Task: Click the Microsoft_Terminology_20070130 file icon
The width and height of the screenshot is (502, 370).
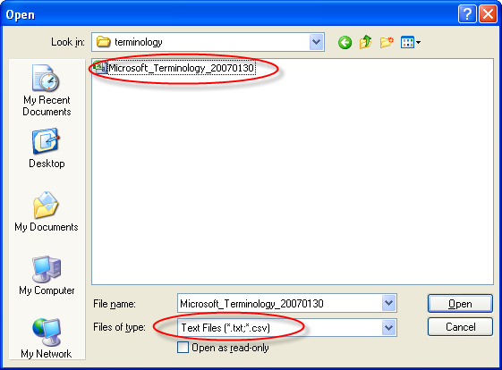Action: click(x=100, y=68)
